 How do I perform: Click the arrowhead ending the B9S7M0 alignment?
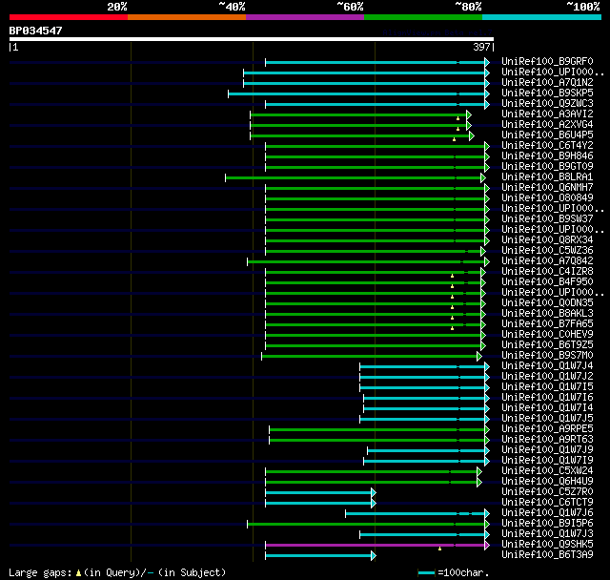coord(479,357)
